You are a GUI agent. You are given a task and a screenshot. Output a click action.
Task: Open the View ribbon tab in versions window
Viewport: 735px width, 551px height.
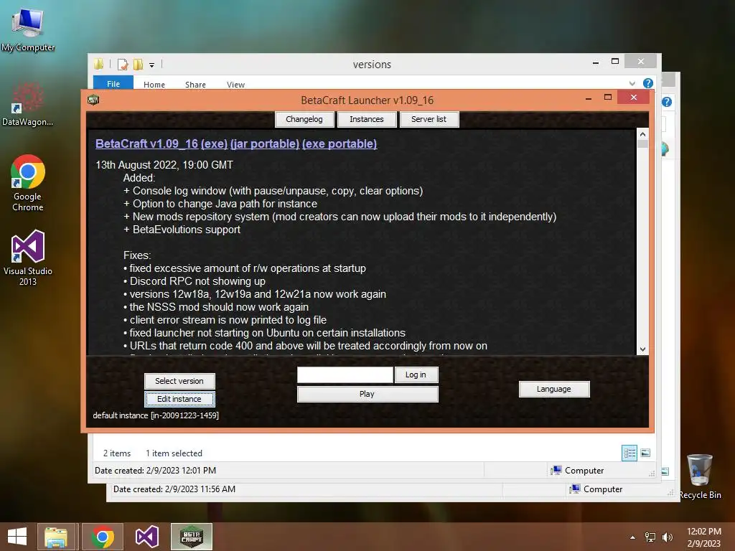[x=235, y=85]
